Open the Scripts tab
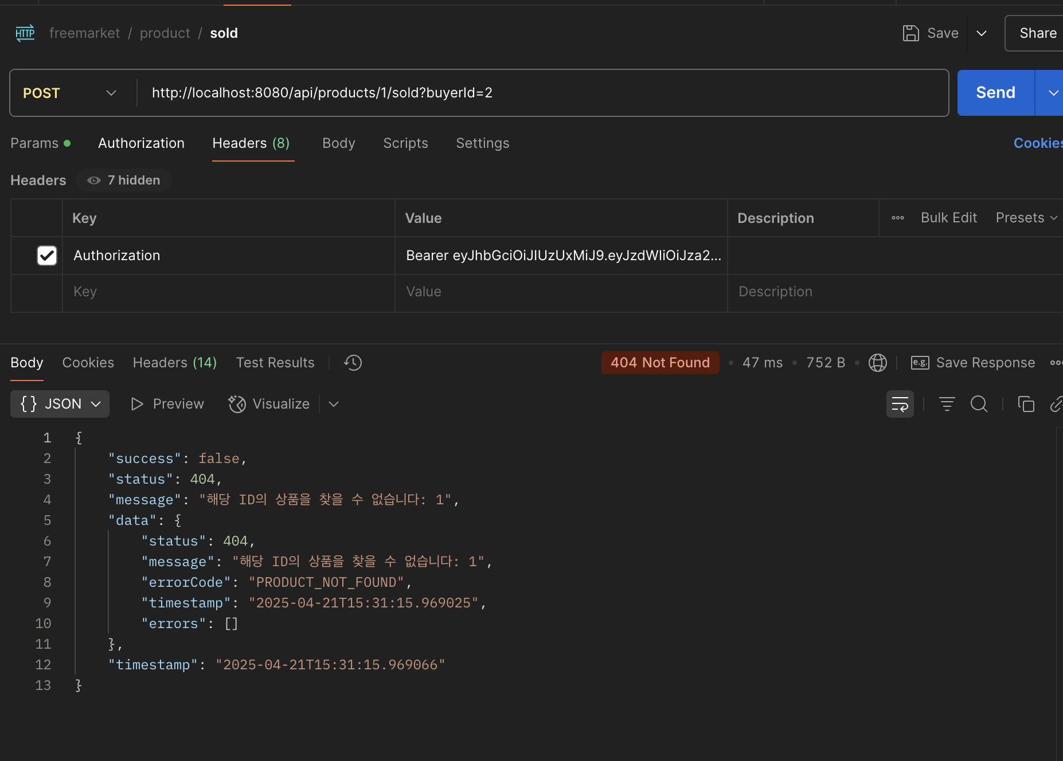1063x761 pixels. 405,143
